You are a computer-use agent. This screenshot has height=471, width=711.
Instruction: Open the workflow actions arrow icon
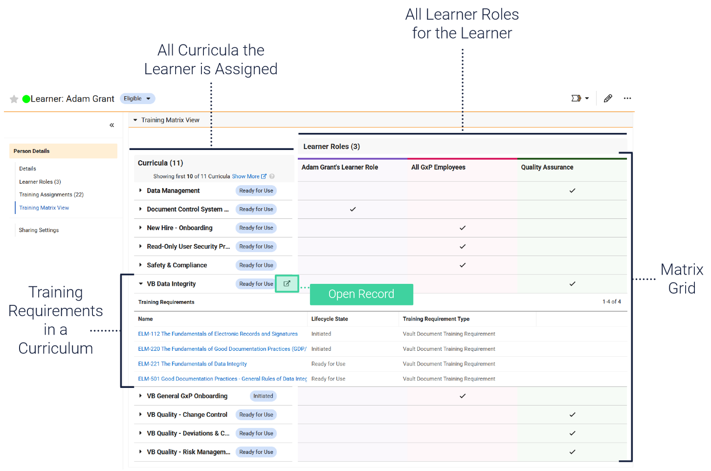tap(580, 98)
